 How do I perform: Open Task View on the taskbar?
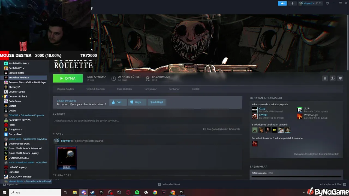[65, 192]
